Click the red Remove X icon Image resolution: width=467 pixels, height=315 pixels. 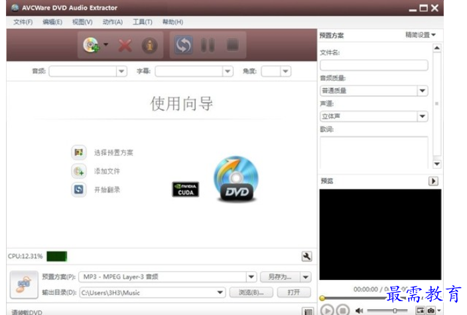125,46
